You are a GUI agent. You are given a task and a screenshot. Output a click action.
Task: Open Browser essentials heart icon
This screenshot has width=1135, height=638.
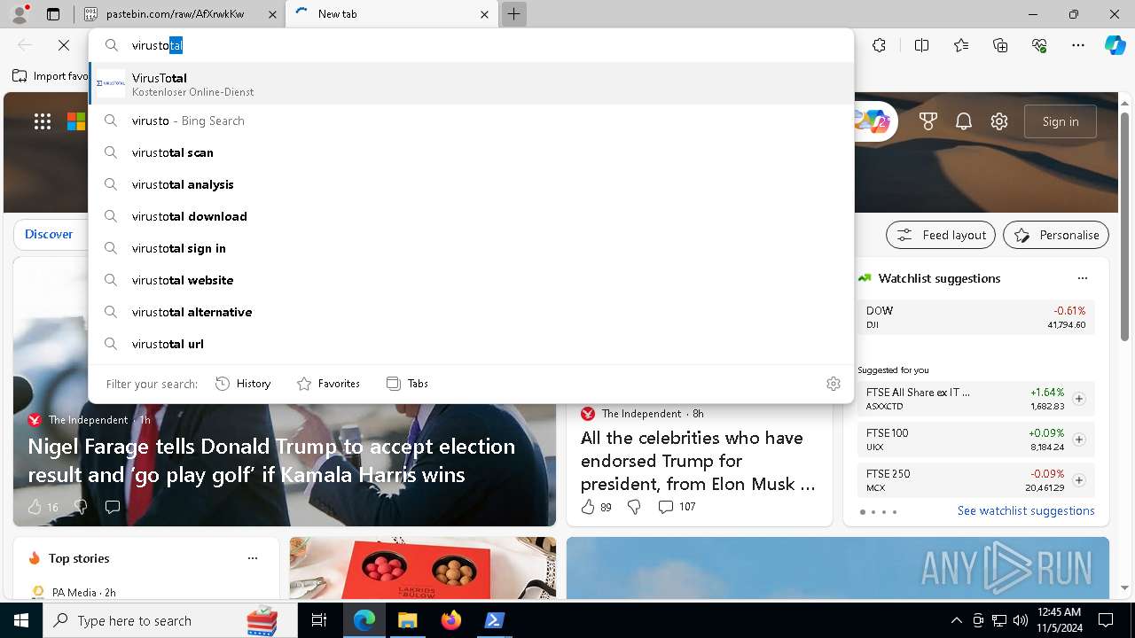(1039, 45)
